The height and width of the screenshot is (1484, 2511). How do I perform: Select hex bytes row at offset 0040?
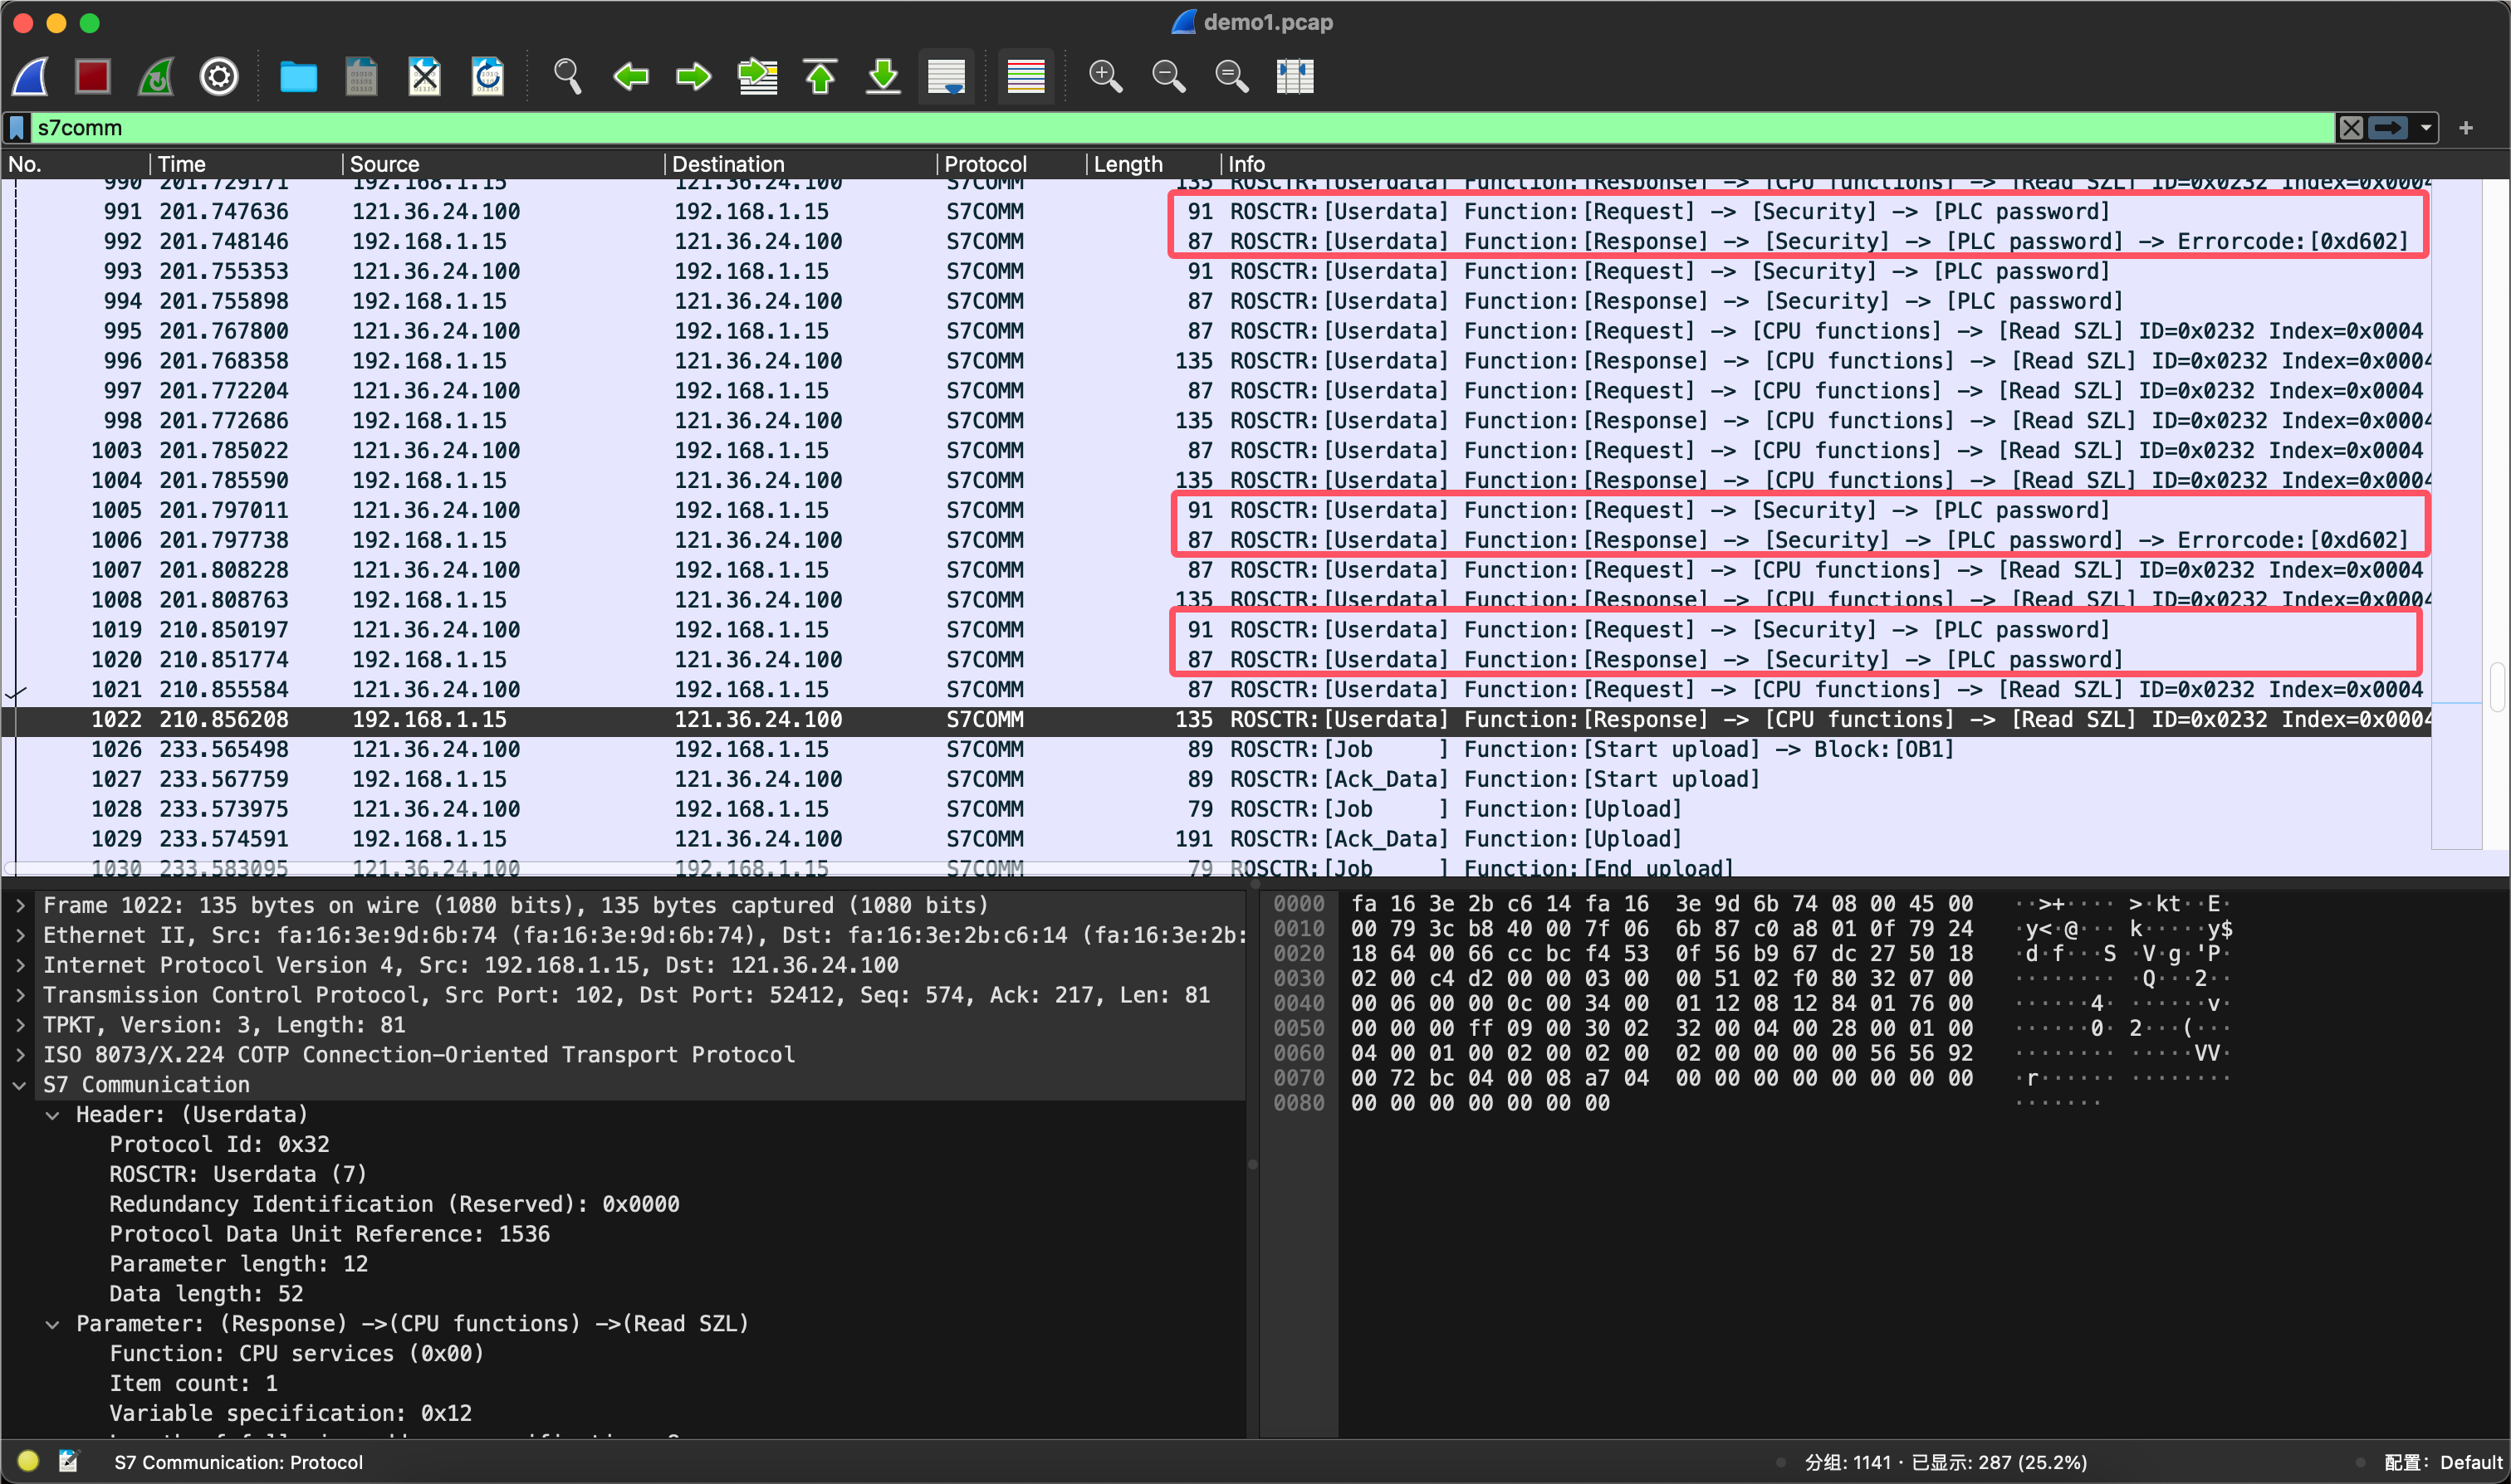1661,1003
